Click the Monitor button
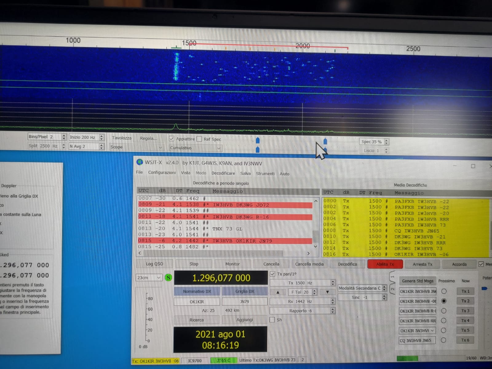The image size is (492, 369). pos(232,264)
